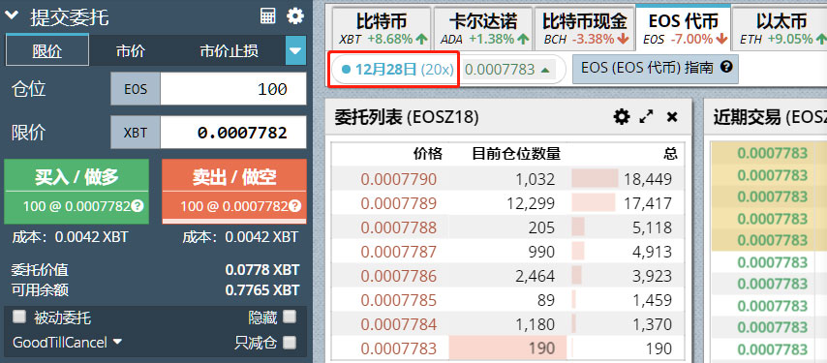Screen dimensions: 827x363
Task: Click the XBT currency label
Action: click(136, 133)
